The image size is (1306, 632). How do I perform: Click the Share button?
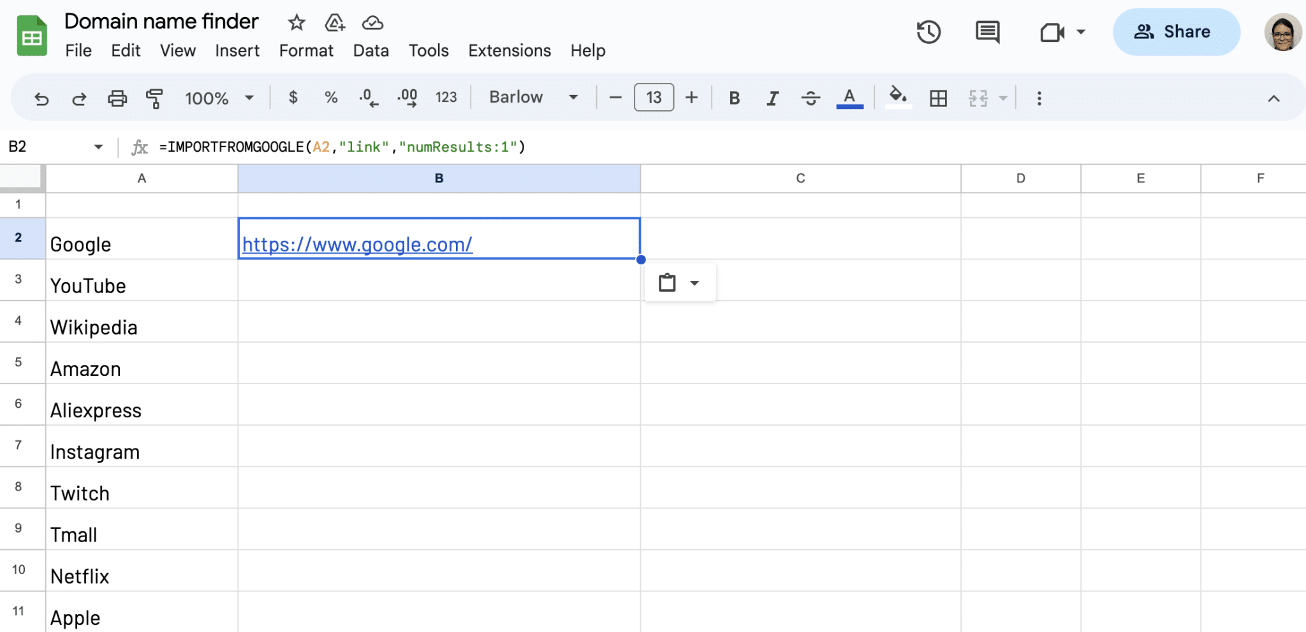tap(1176, 32)
